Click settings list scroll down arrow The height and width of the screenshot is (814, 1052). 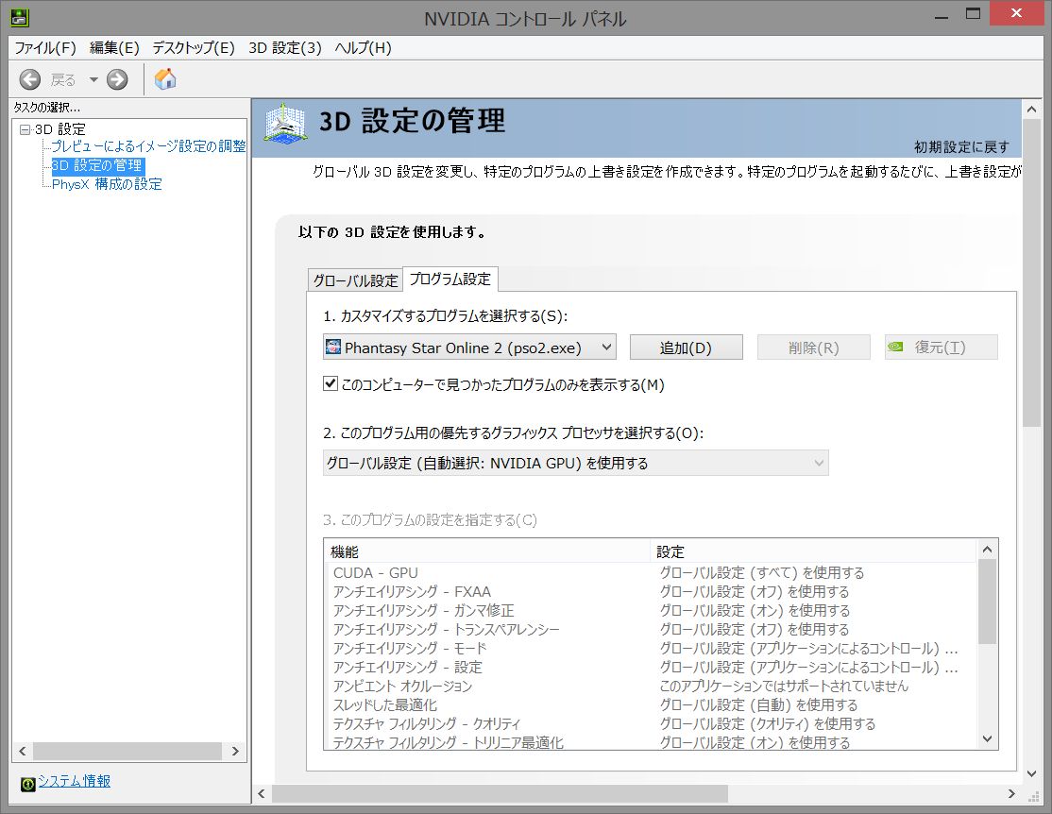(x=987, y=738)
